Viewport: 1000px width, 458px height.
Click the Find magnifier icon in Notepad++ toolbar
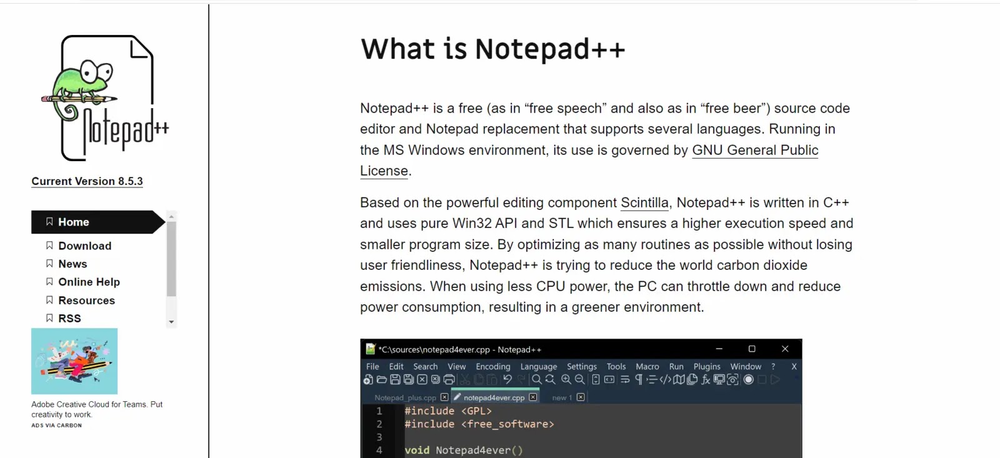click(x=536, y=379)
